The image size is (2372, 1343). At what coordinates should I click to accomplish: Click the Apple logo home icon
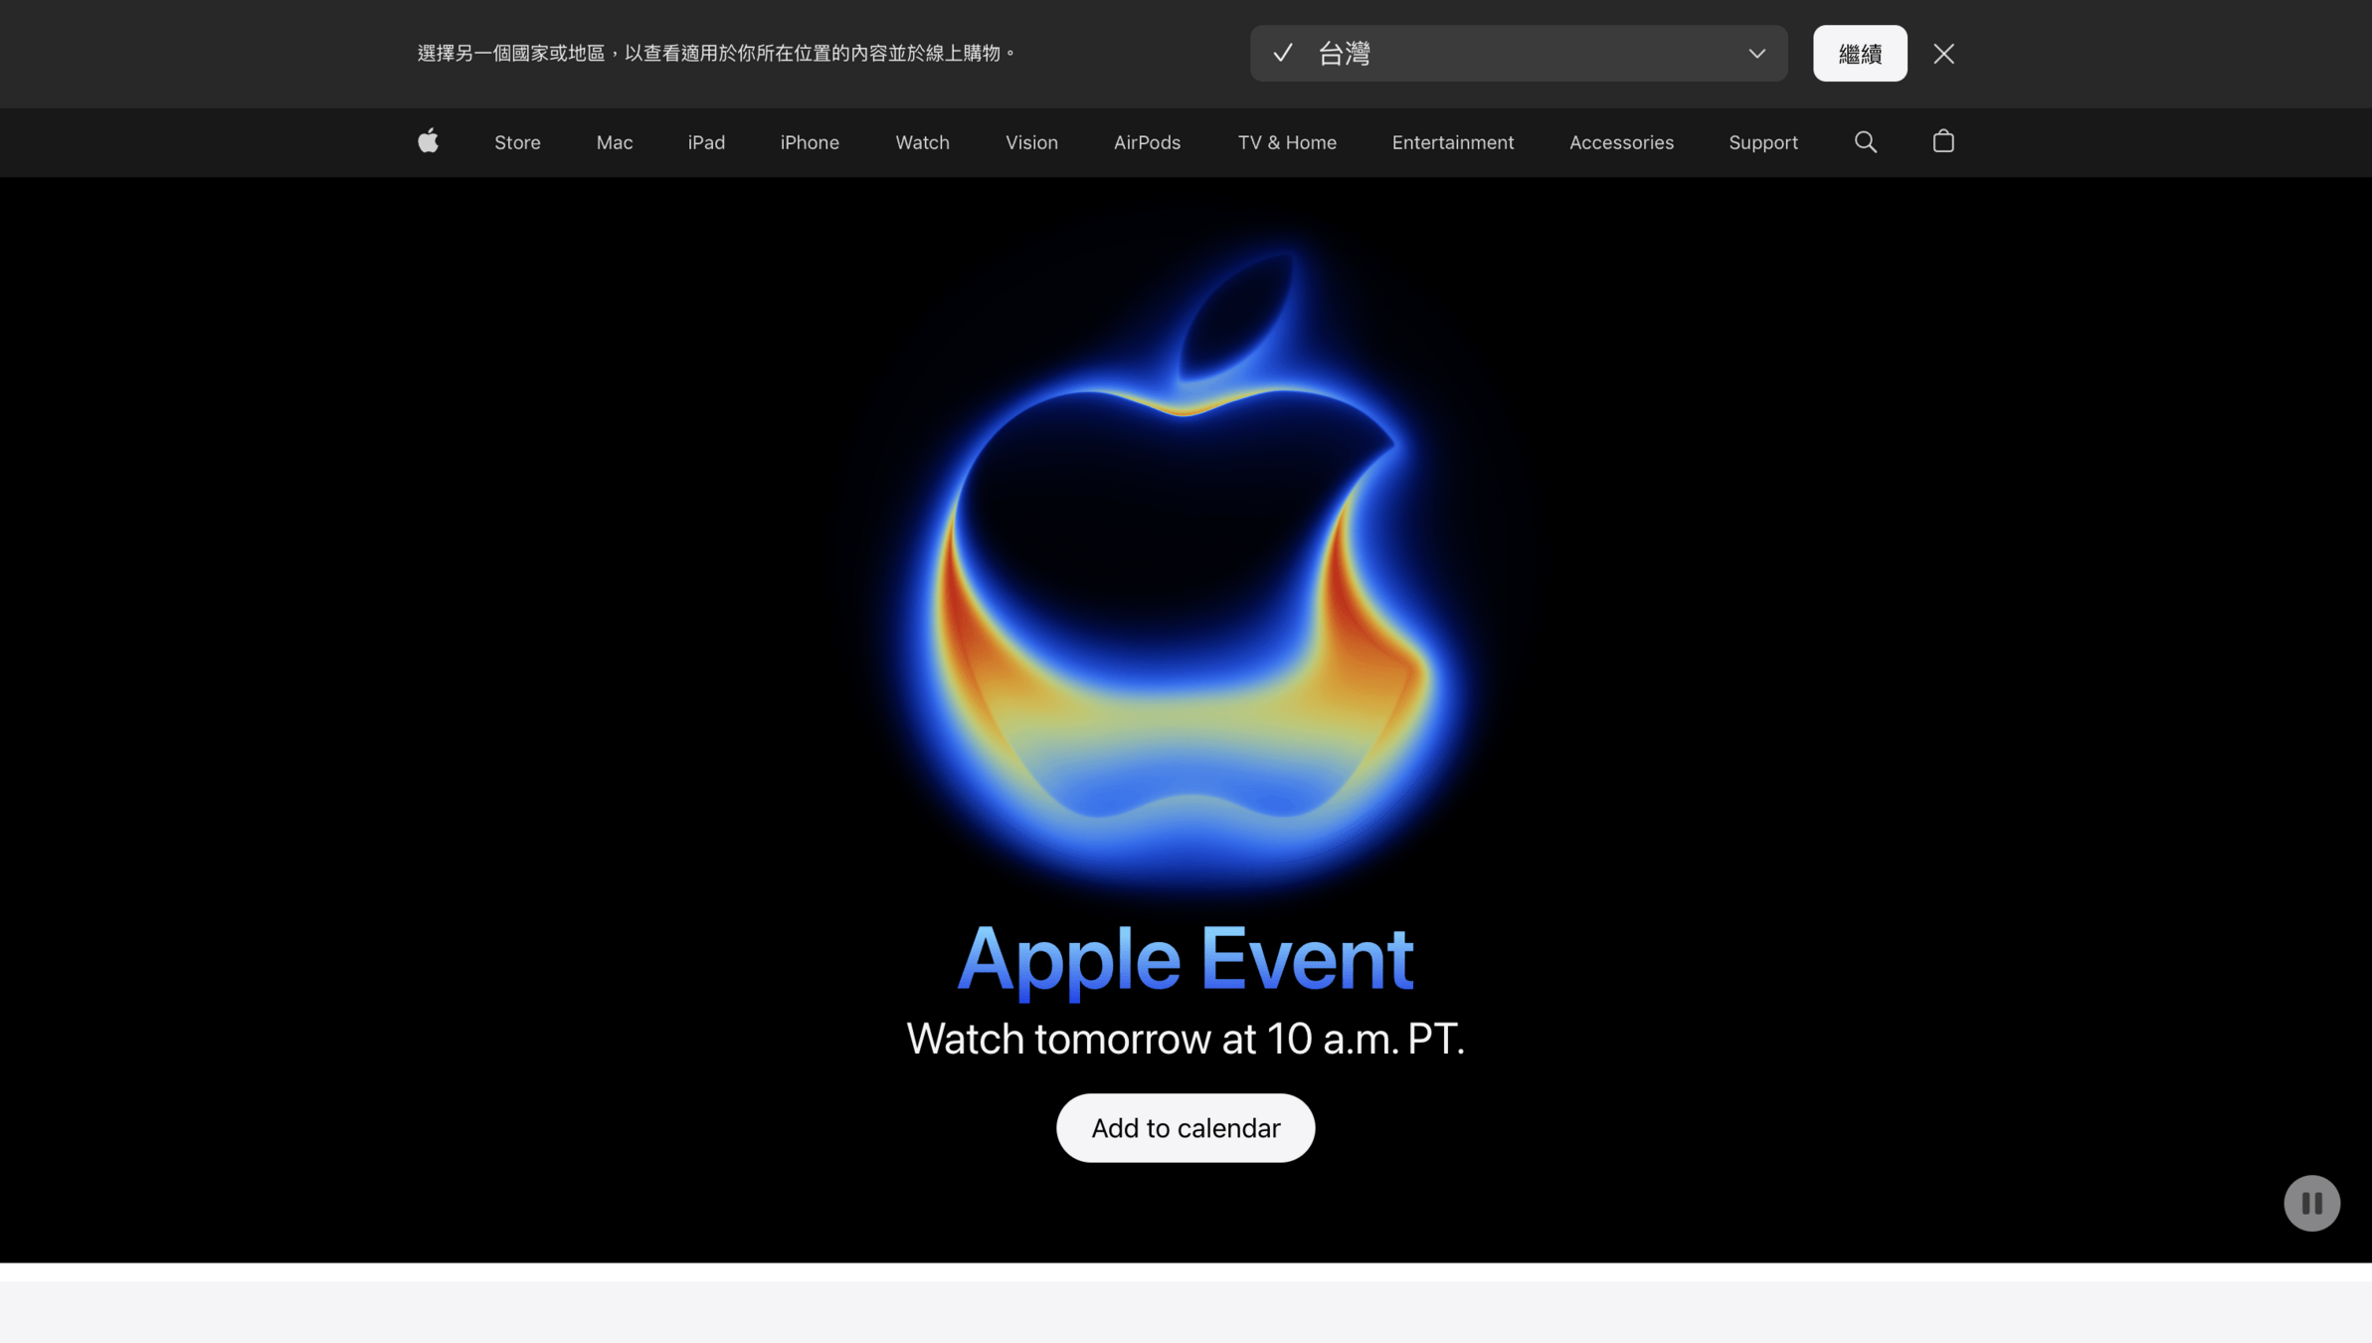[x=428, y=141]
